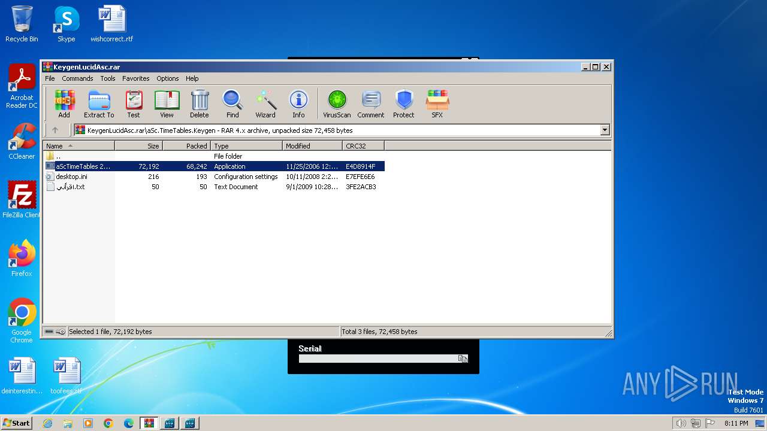
Task: Open the archive Comment tool
Action: pyautogui.click(x=371, y=104)
